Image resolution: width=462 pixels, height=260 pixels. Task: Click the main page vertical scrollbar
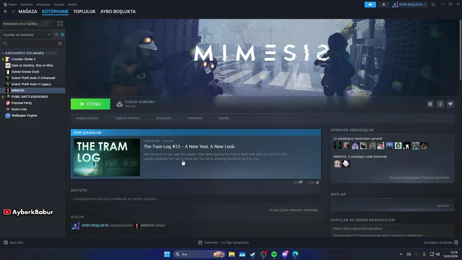[460, 50]
